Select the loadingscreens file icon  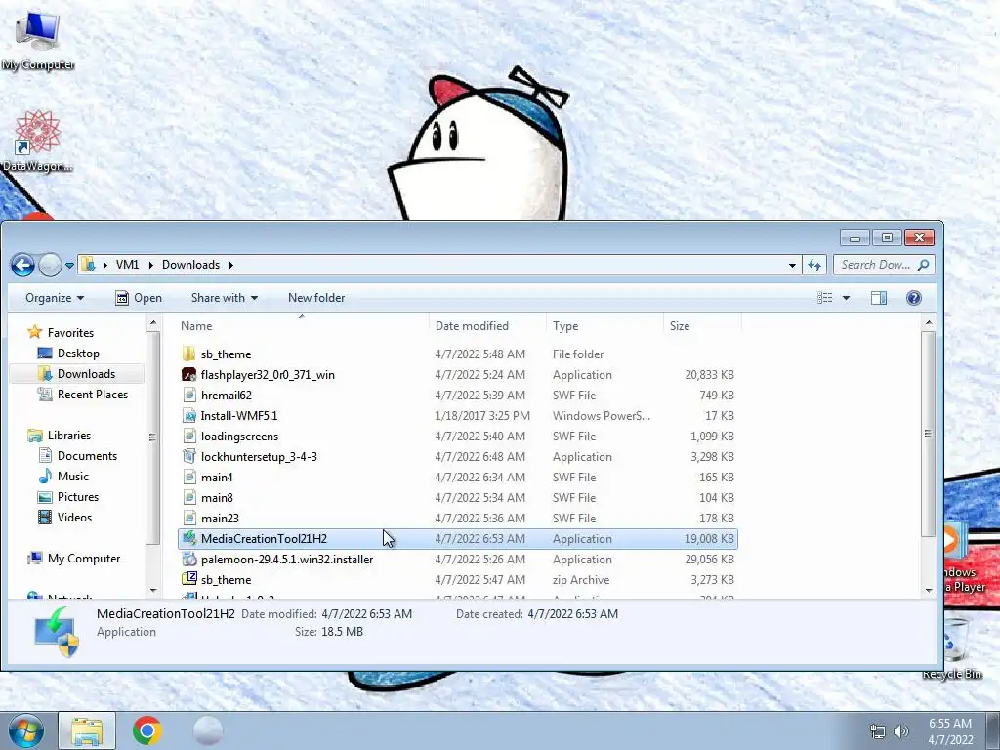click(x=188, y=437)
